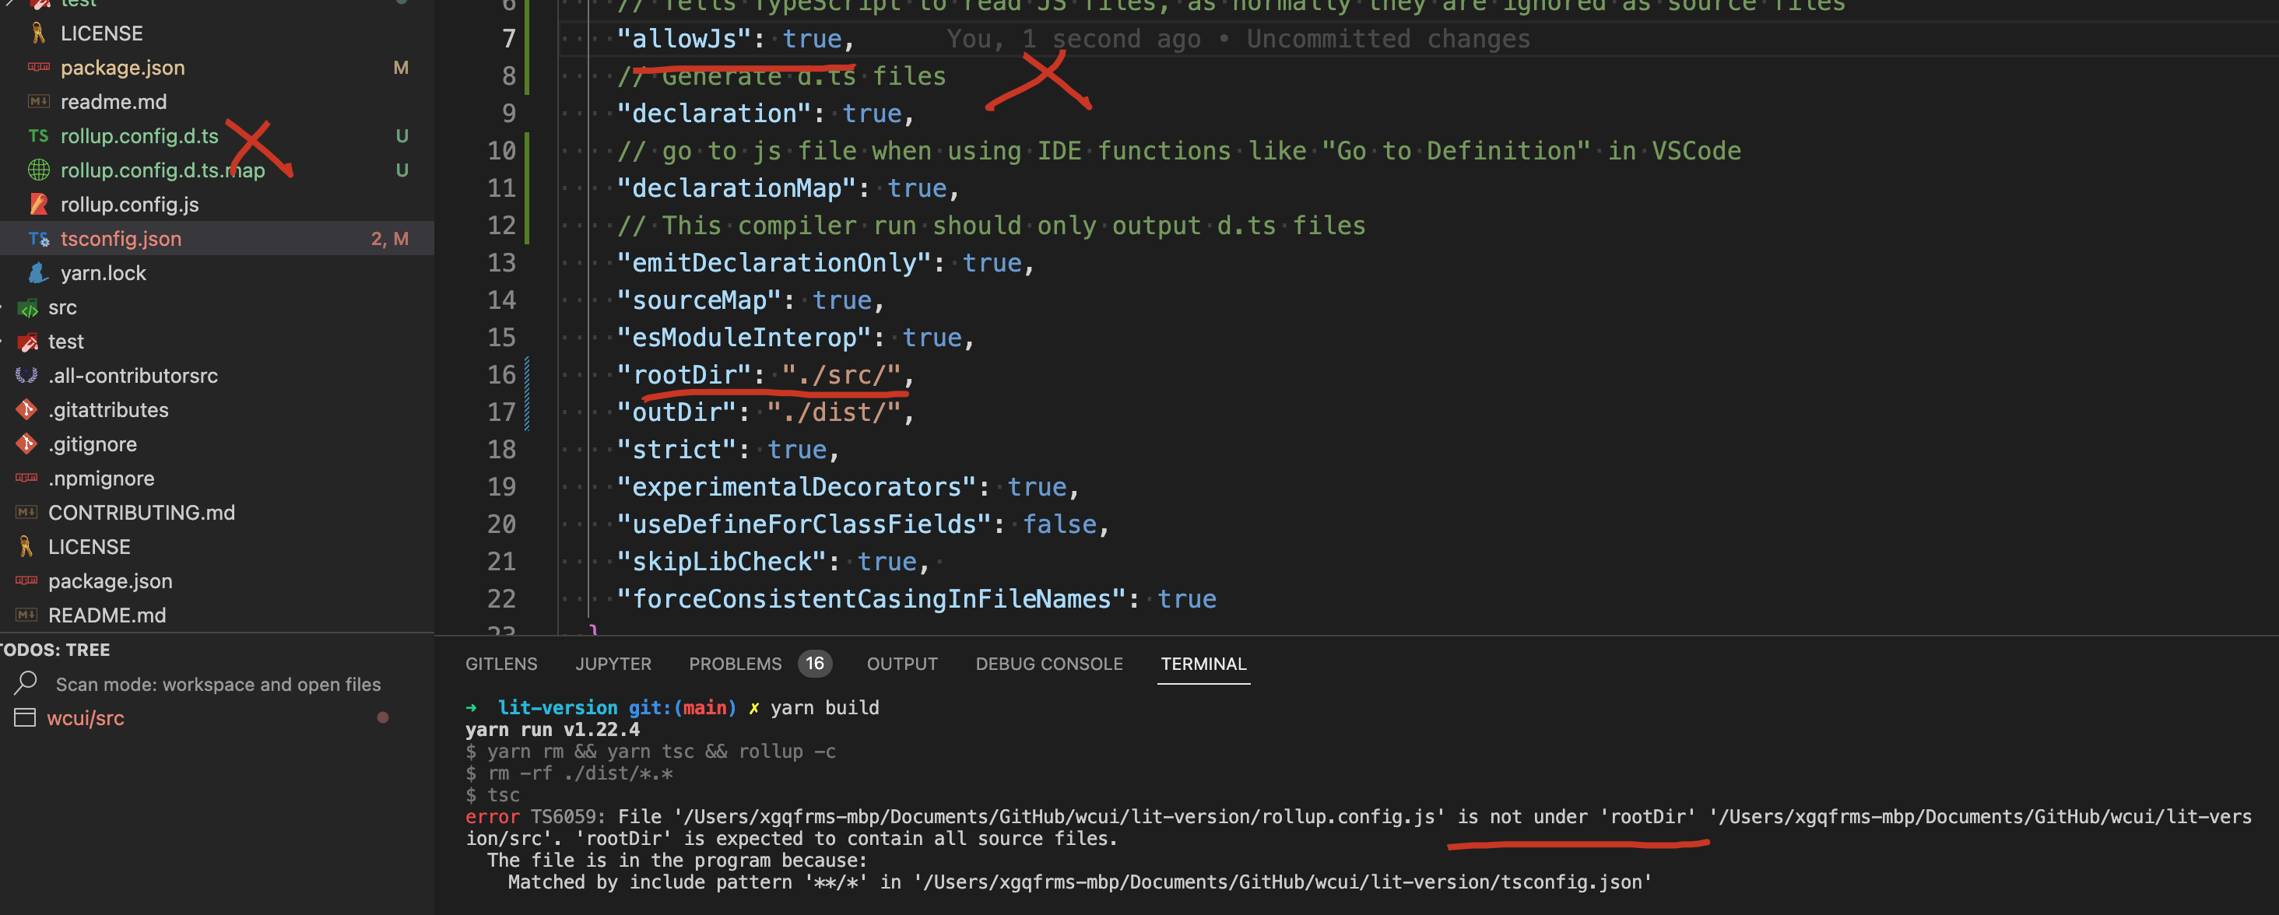Click the test folder icon

click(28, 342)
